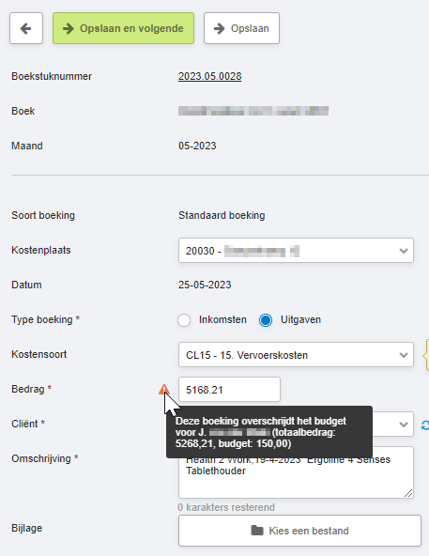Click Kies een bestand upload button
The height and width of the screenshot is (556, 429).
[x=300, y=531]
